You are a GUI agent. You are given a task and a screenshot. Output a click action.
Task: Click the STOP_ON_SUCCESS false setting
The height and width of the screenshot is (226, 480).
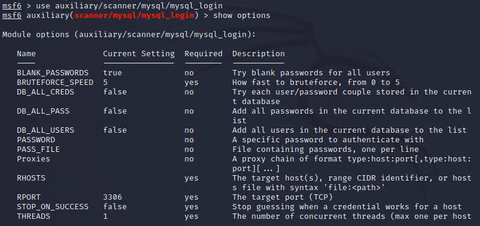point(115,206)
